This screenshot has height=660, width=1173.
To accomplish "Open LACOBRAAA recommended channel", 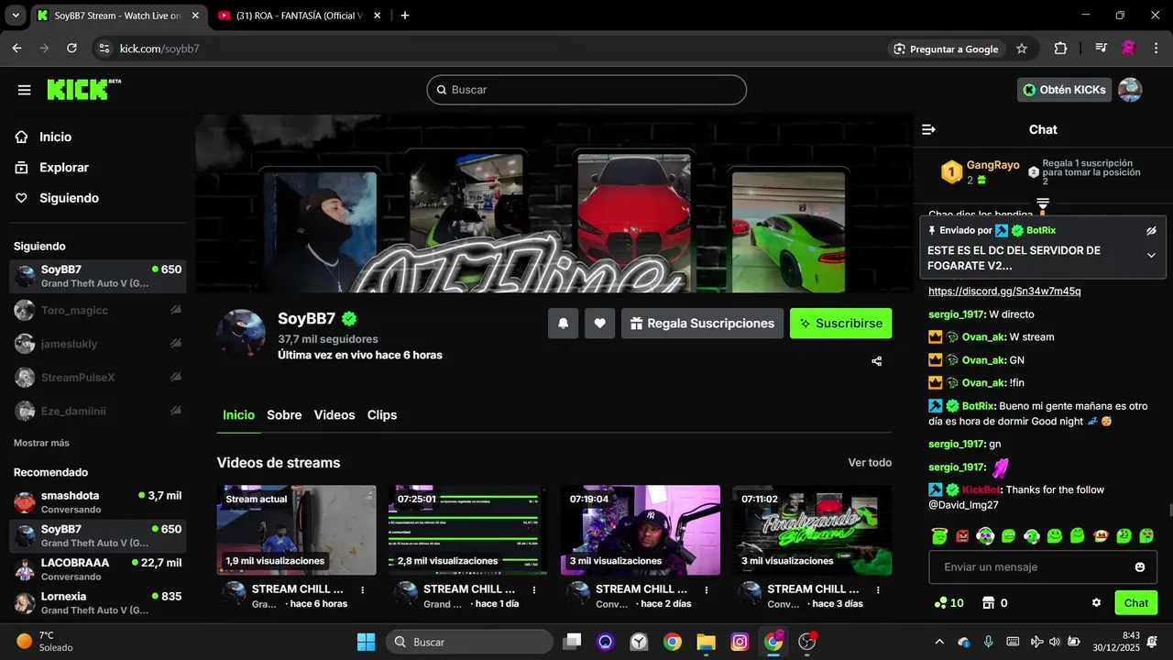I will pyautogui.click(x=98, y=569).
